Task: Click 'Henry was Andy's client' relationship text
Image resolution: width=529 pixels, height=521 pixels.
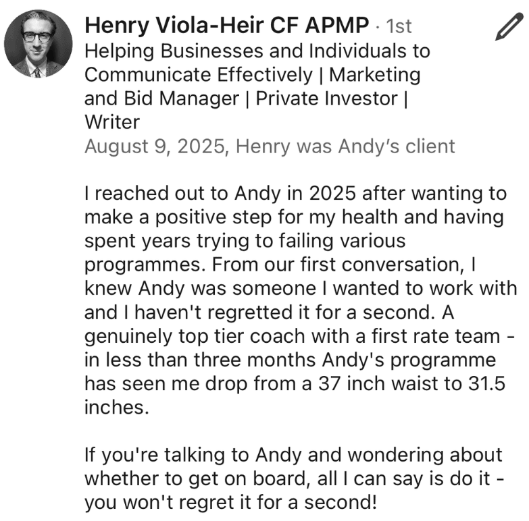Action: pos(345,146)
